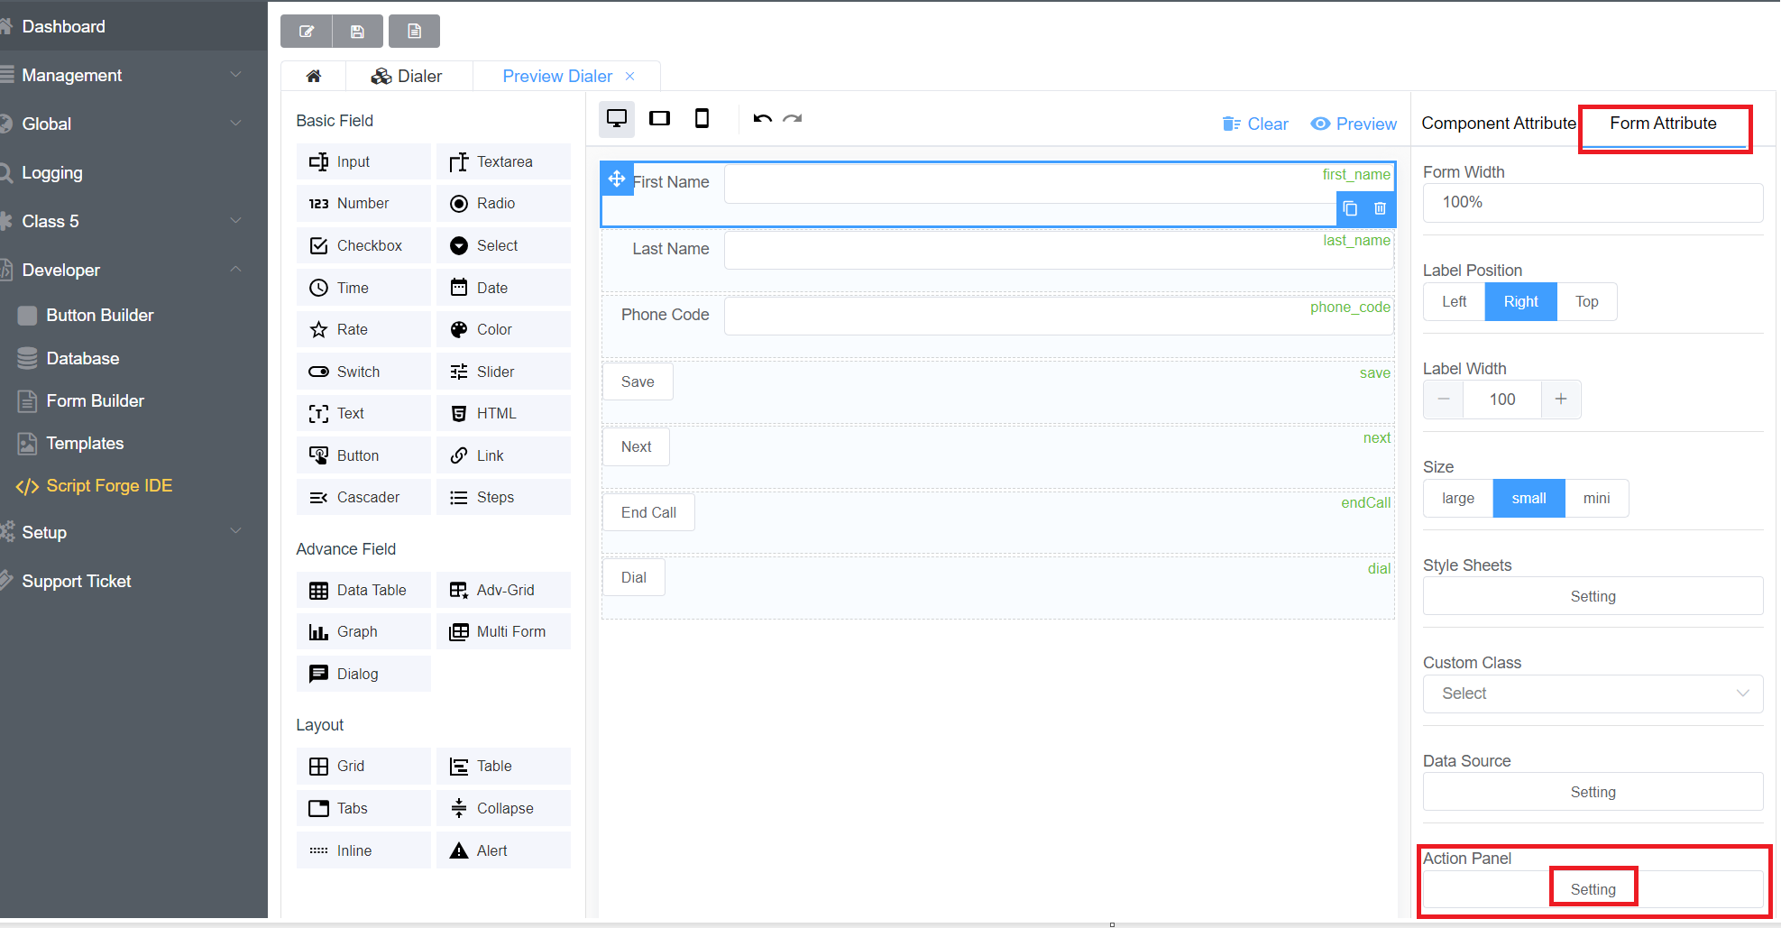
Task: Click the save disk icon in toolbar
Action: pyautogui.click(x=357, y=32)
